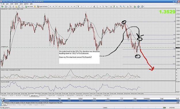Select the Equidistant Channel tool
Viewport: 180px width, 109px height.
tap(94, 7)
